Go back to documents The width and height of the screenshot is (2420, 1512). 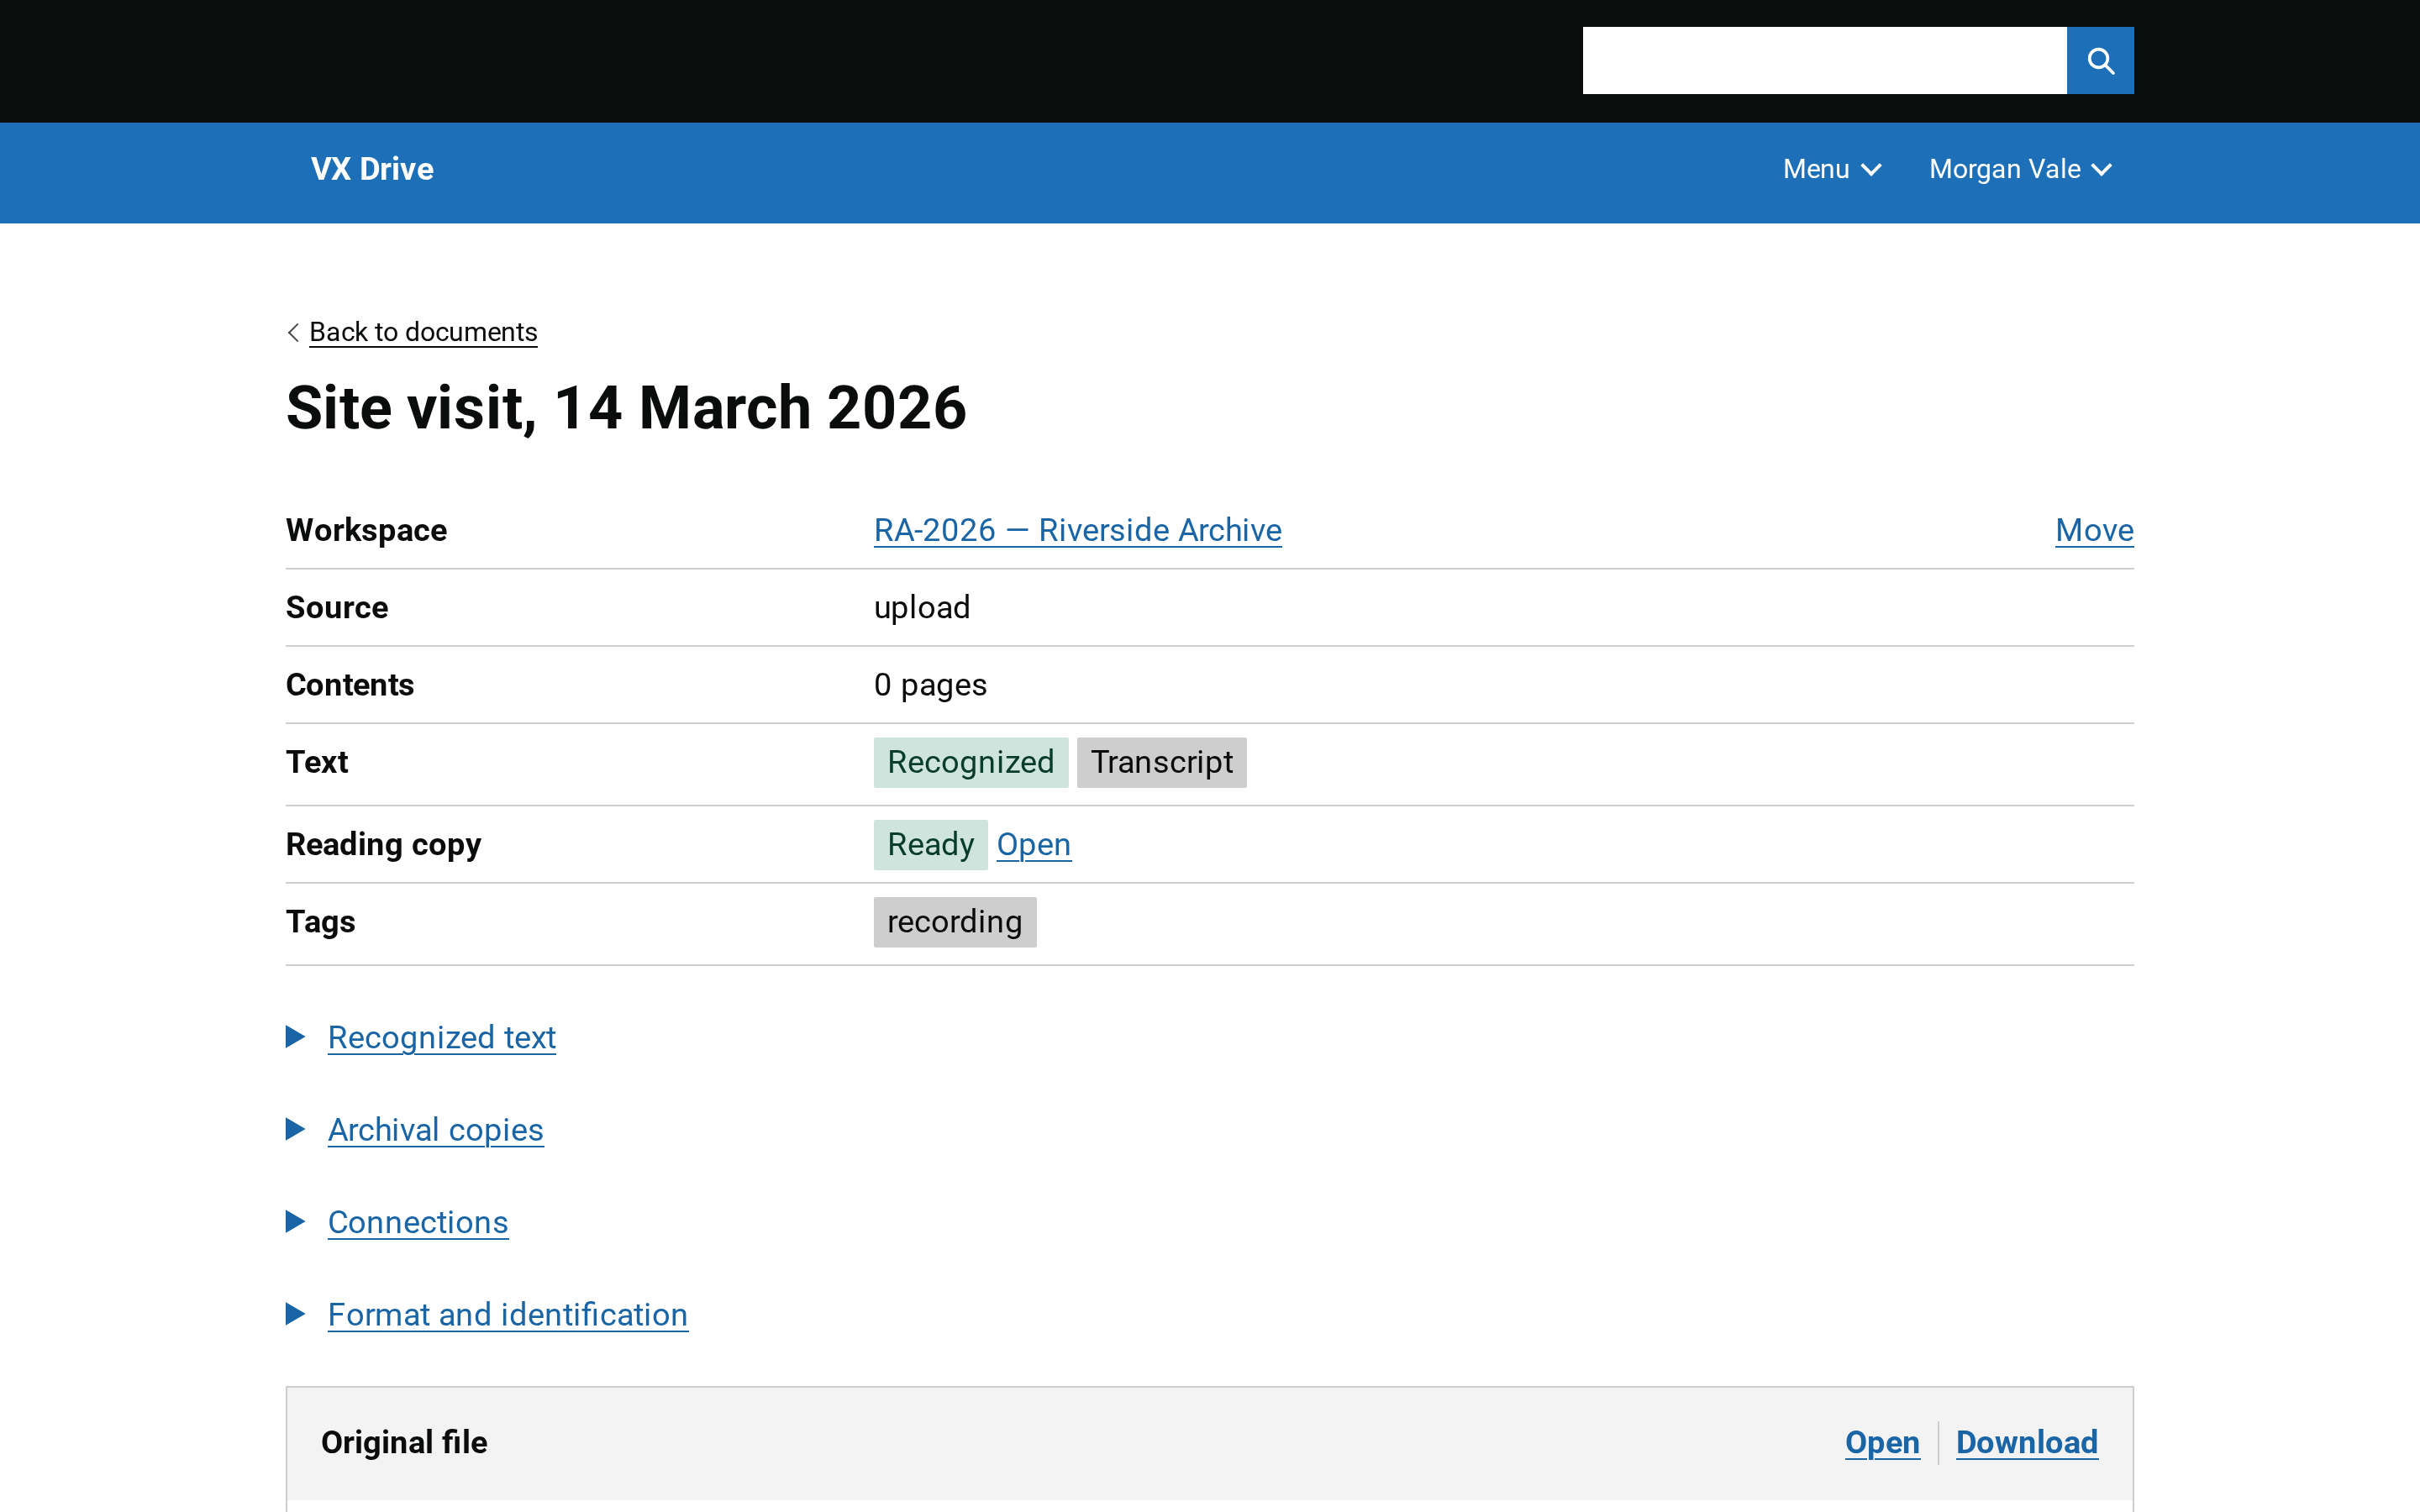423,332
